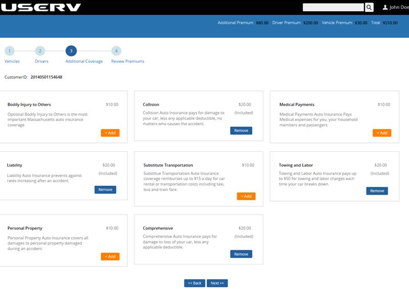Click the Liability card title
409x289 pixels.
[x=15, y=165]
